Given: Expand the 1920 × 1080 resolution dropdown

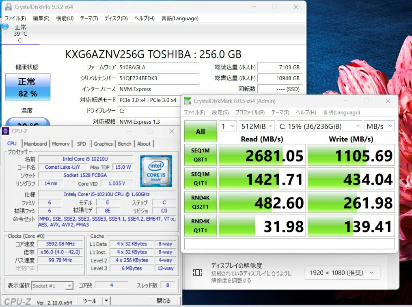Looking at the screenshot, I should pyautogui.click(x=342, y=273).
